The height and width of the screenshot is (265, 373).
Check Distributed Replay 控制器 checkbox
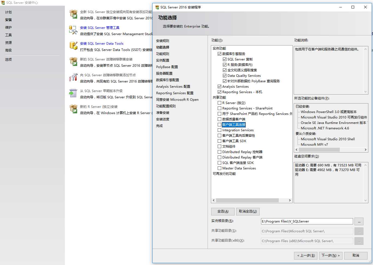point(219,152)
